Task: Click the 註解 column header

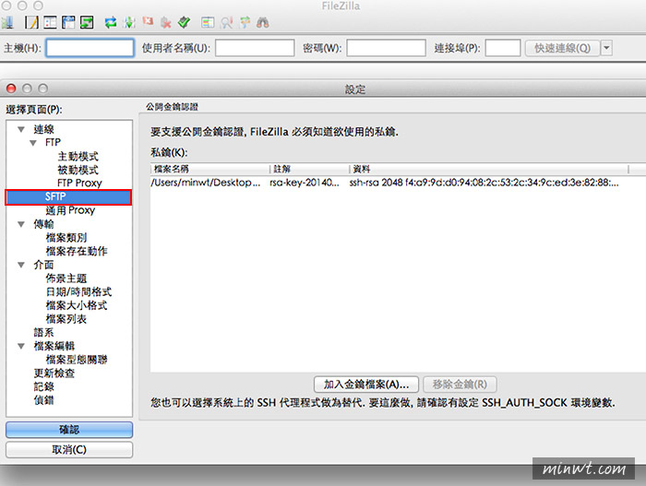Action: coord(310,169)
